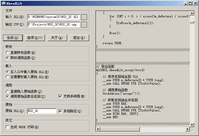199x136 pixels.
Task: Enable 生成 HOOK 代码(H) checkbox
Action: [22, 127]
